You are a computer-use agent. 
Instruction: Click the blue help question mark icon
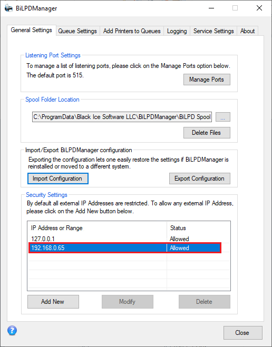click(x=12, y=330)
